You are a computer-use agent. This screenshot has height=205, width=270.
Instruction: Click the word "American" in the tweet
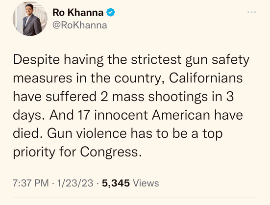[x=181, y=115]
